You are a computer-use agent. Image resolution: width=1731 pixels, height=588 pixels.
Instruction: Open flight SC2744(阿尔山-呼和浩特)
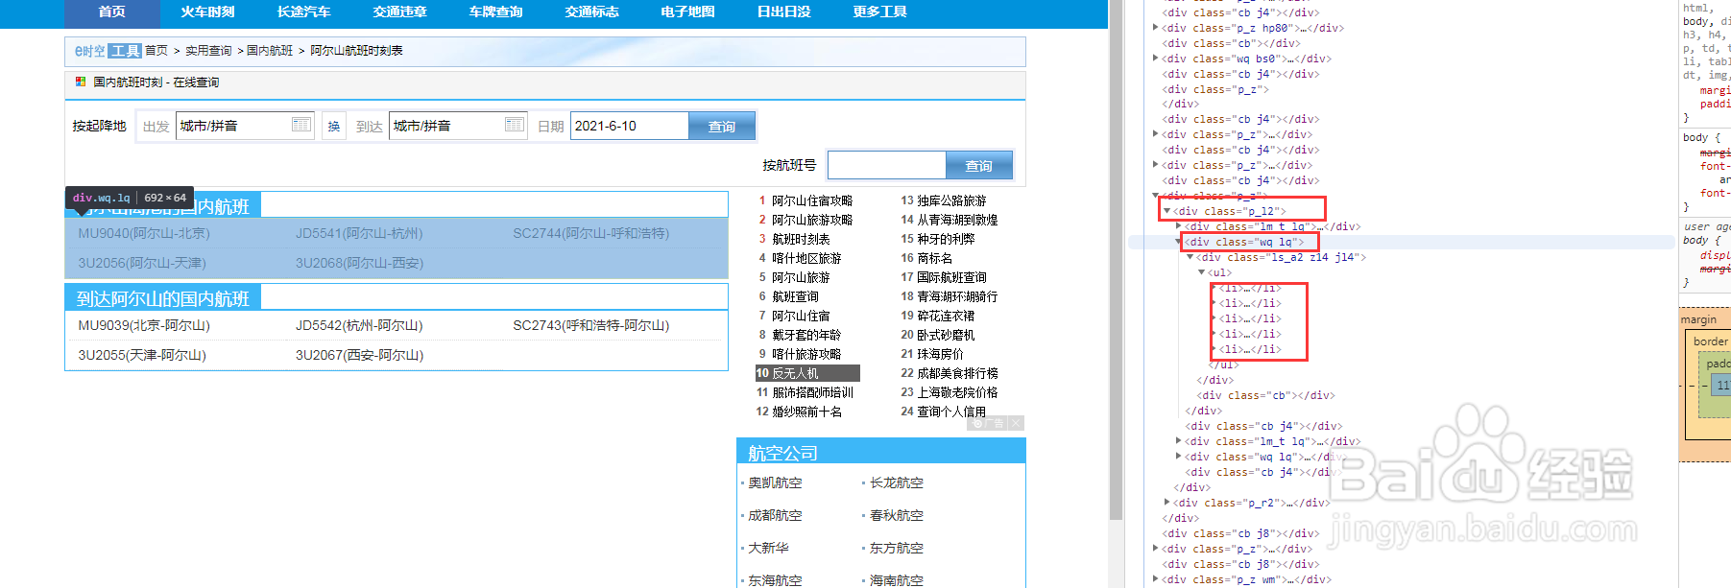[591, 233]
